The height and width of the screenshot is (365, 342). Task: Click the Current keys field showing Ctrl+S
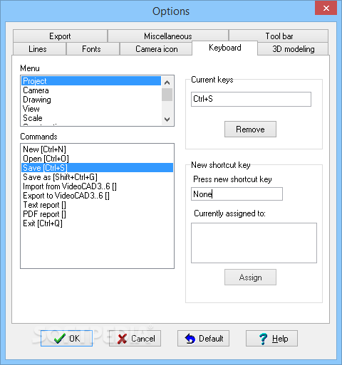click(251, 99)
